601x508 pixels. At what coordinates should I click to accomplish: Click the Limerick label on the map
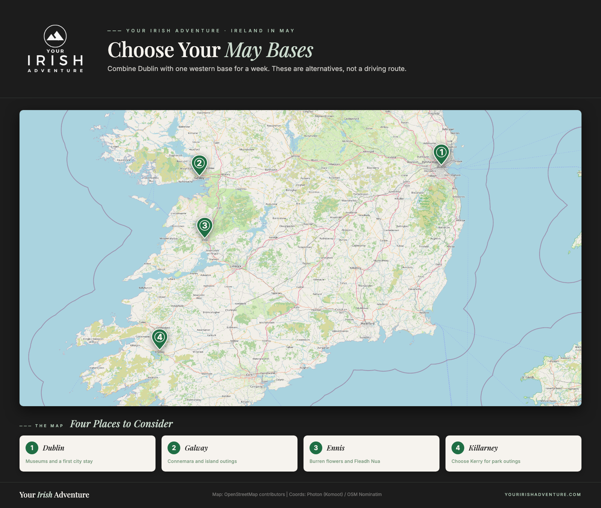(236, 266)
